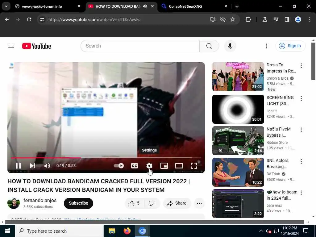The height and width of the screenshot is (237, 316).
Task: Toggle the browser side panel
Action: (287, 19)
